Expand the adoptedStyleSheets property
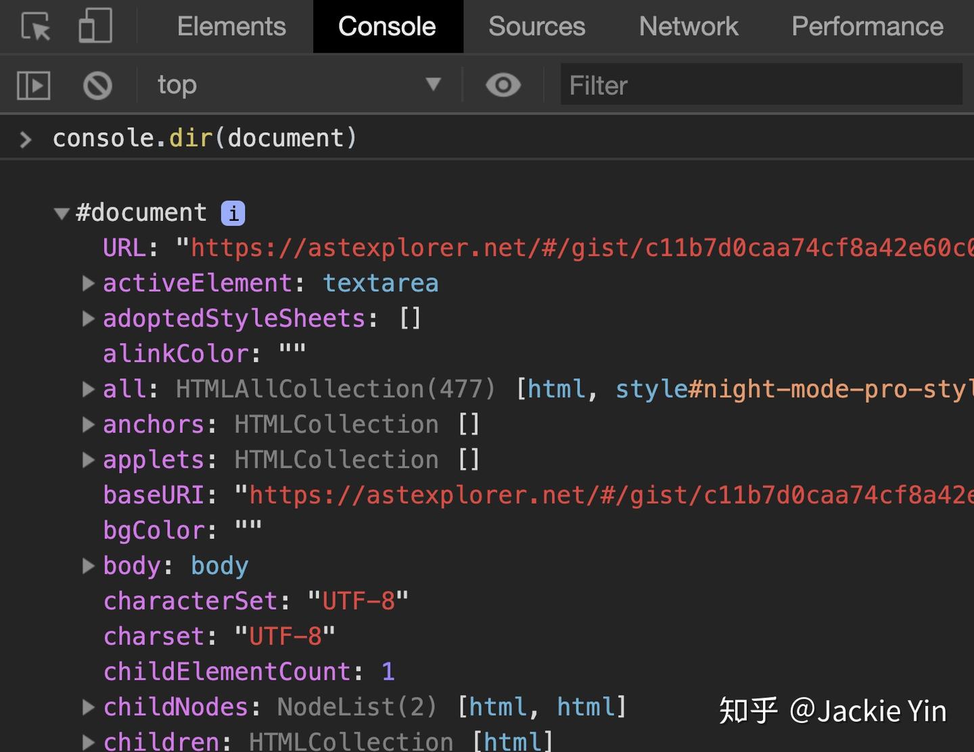This screenshot has height=752, width=974. pos(88,318)
